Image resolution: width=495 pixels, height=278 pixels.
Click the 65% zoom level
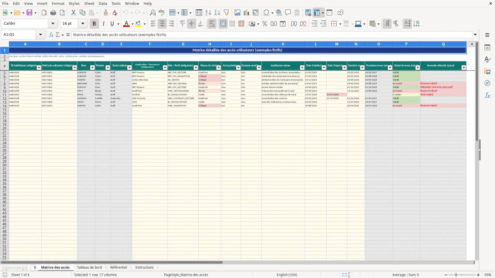(488, 275)
